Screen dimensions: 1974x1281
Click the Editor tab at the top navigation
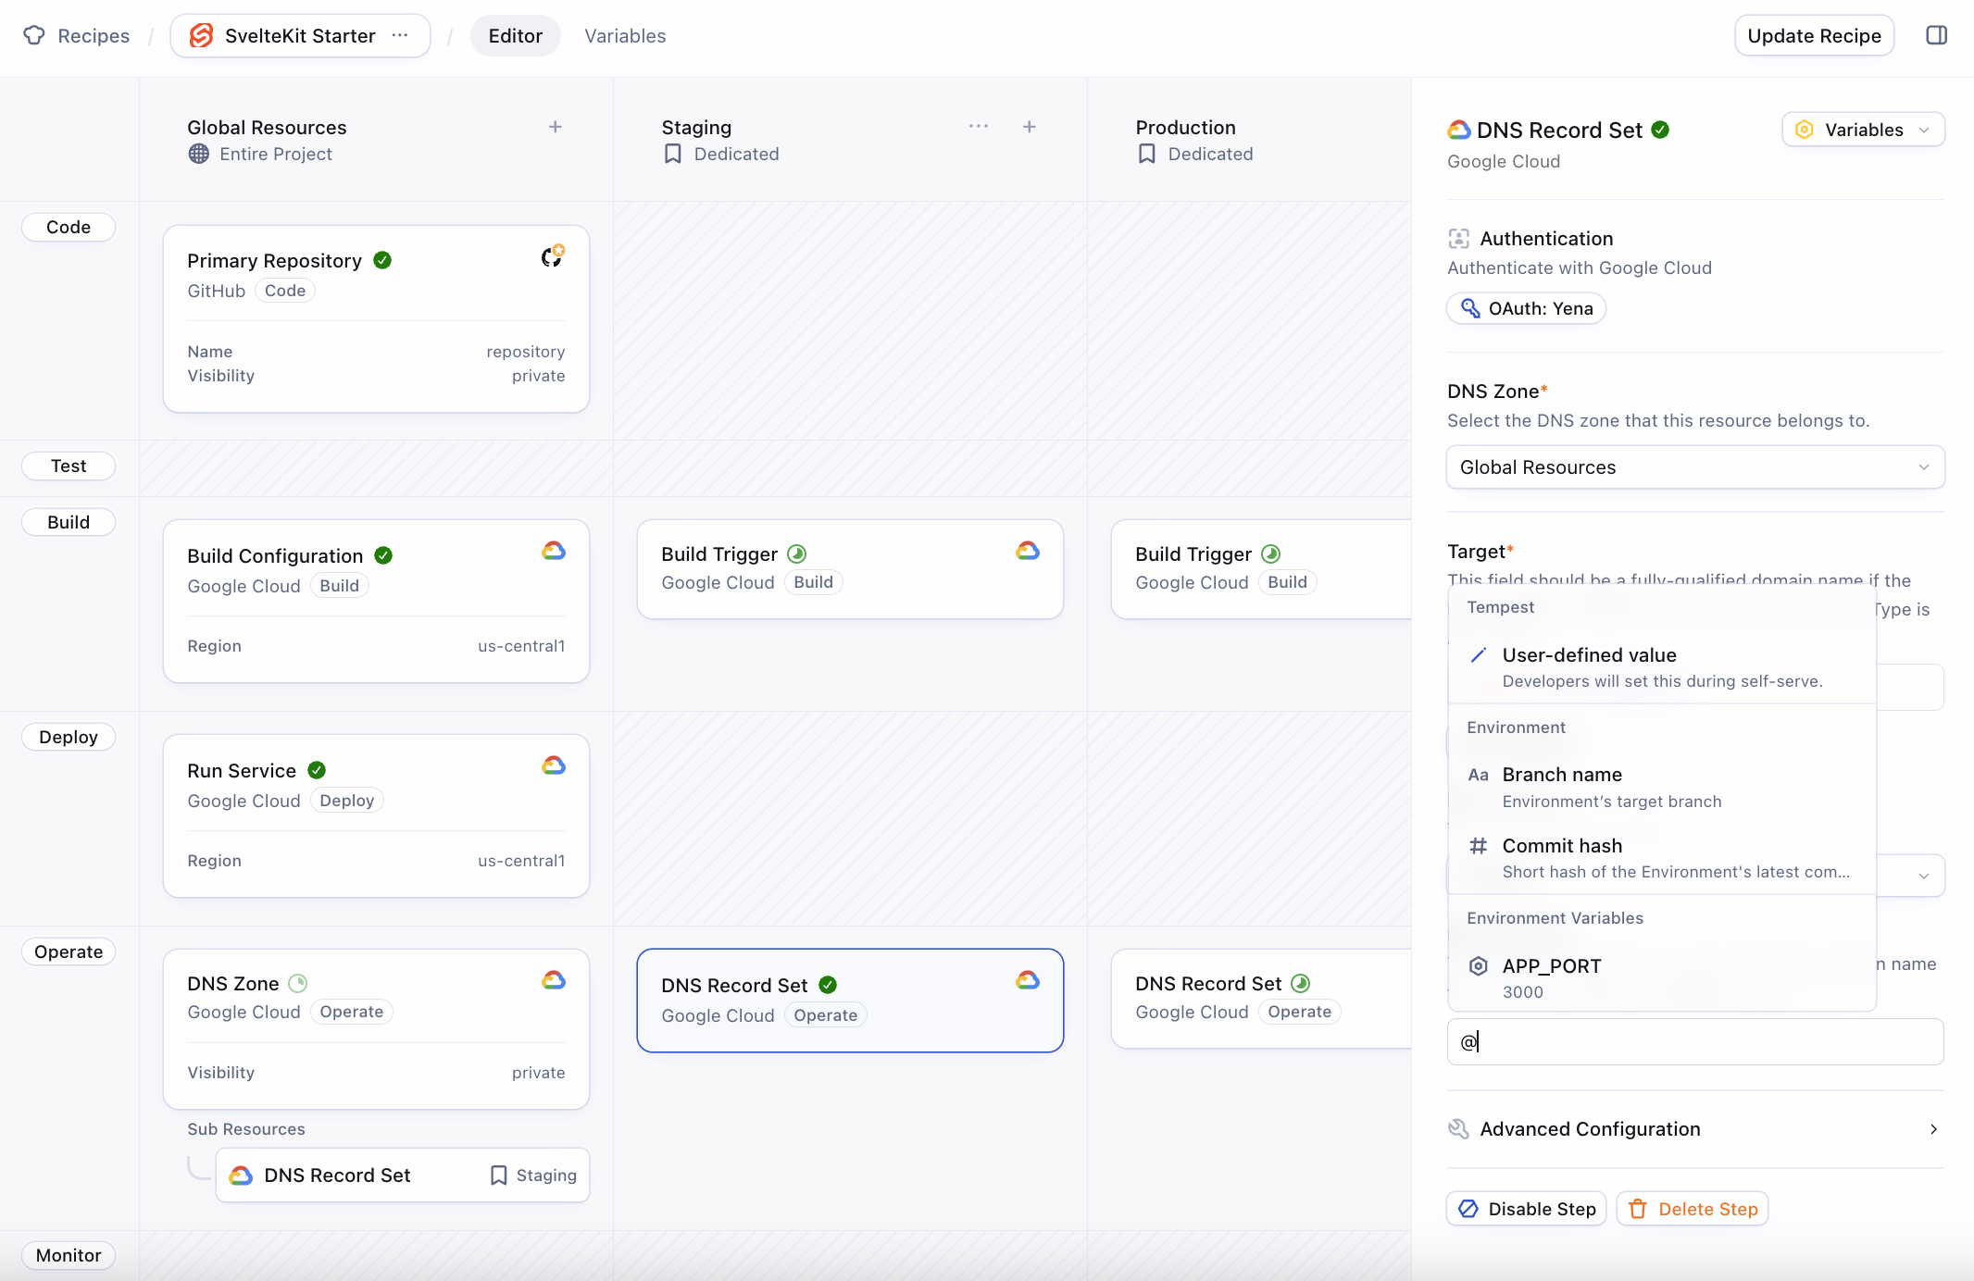pos(514,36)
